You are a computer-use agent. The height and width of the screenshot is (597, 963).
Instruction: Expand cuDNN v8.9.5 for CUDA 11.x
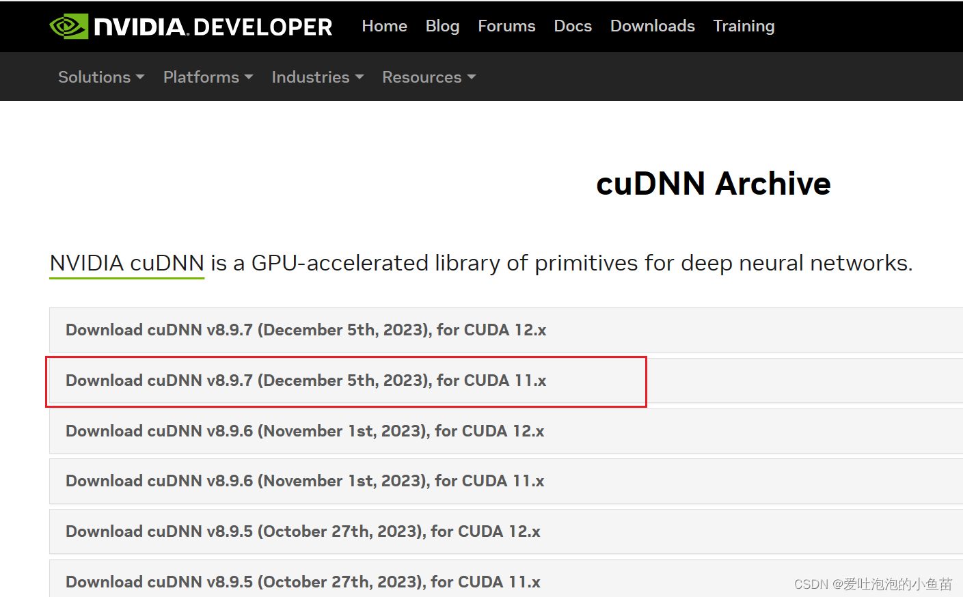[x=506, y=579]
